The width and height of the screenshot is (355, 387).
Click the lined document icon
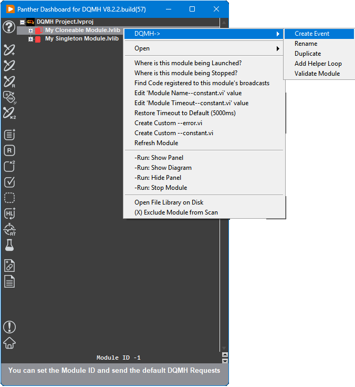coord(9,282)
